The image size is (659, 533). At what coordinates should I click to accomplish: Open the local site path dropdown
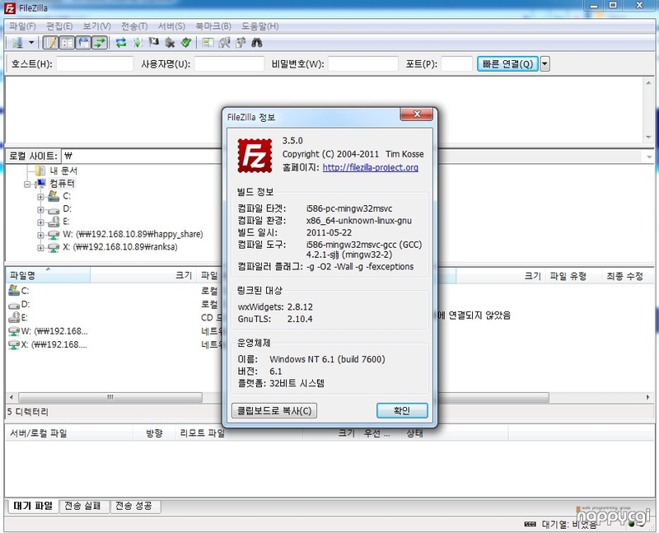(649, 157)
